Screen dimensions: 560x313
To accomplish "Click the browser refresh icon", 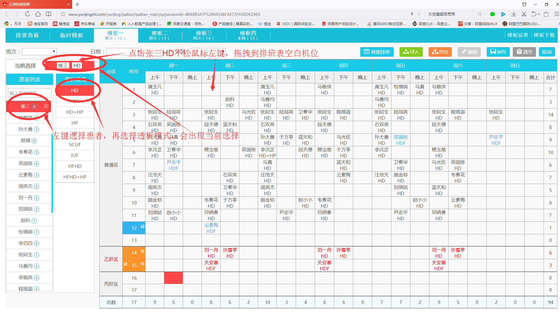I will pos(27,14).
